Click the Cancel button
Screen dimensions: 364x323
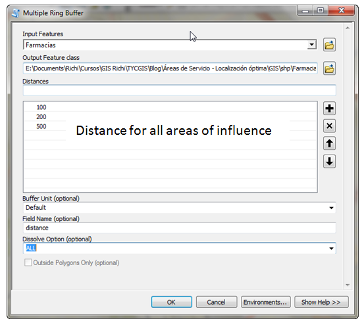[217, 302]
